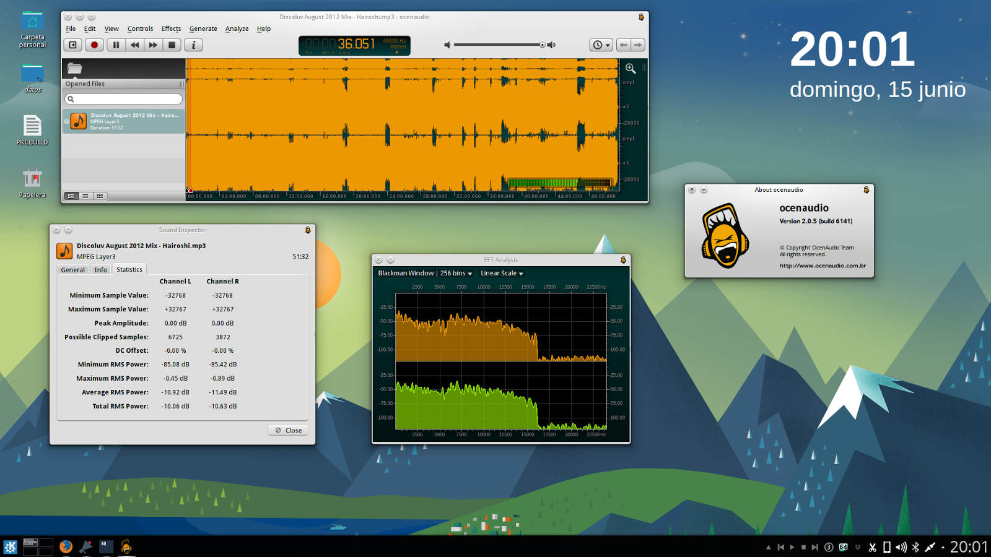Open the KDE application launcher

[x=11, y=547]
